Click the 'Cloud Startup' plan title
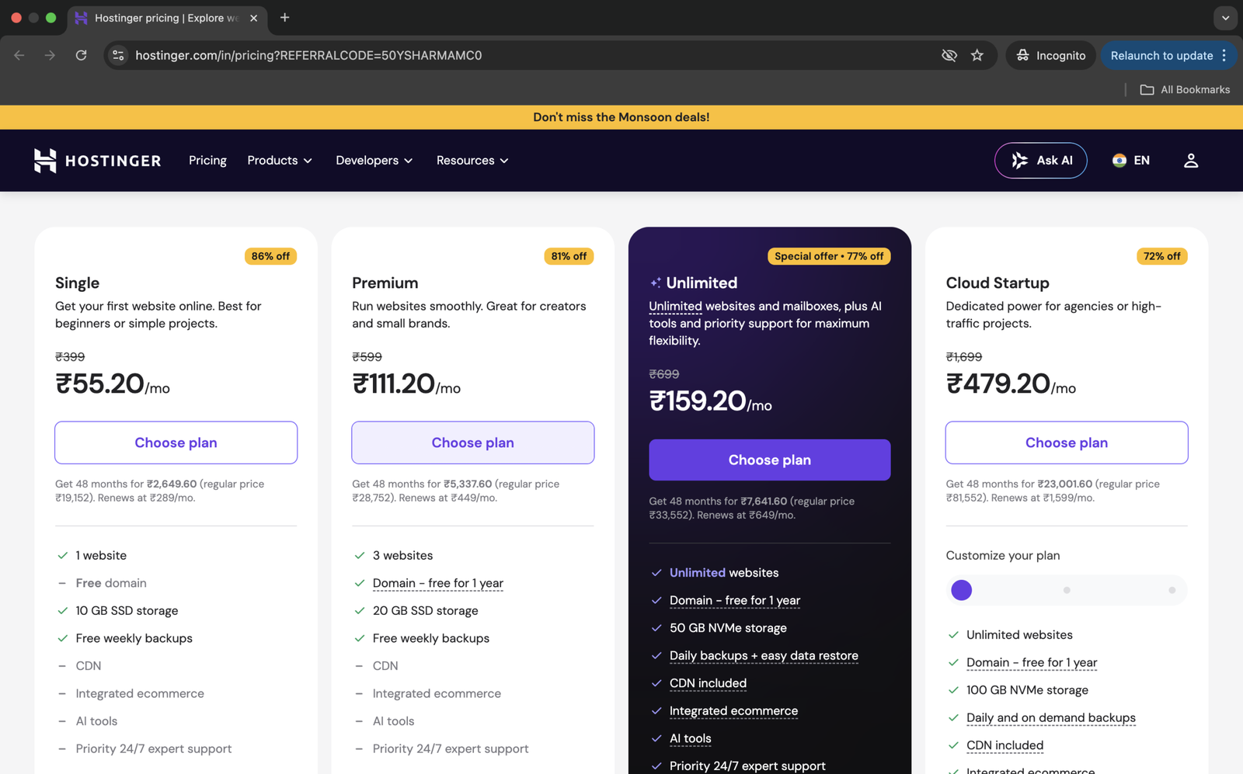Viewport: 1243px width, 774px height. point(998,283)
